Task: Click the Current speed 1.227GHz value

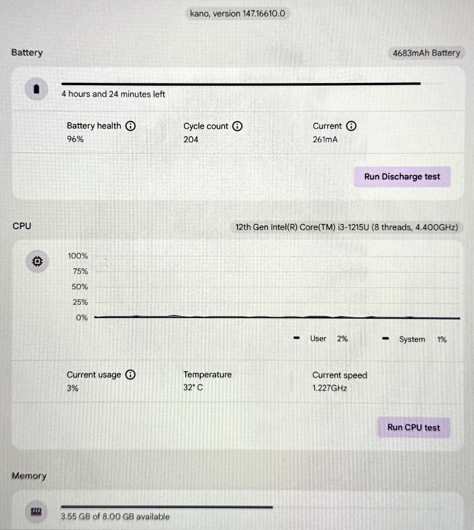Action: click(330, 388)
